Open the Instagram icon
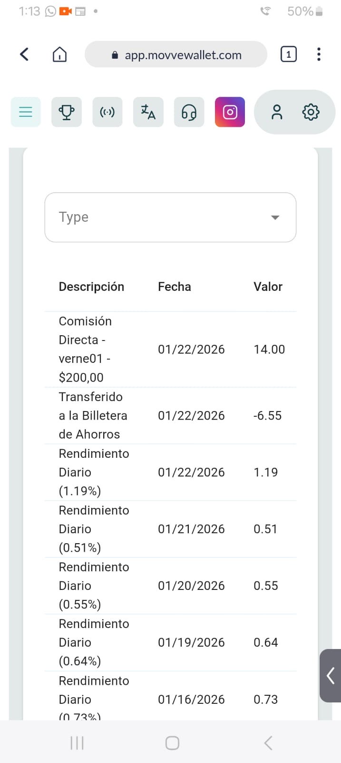Viewport: 341px width, 763px height. (x=230, y=112)
